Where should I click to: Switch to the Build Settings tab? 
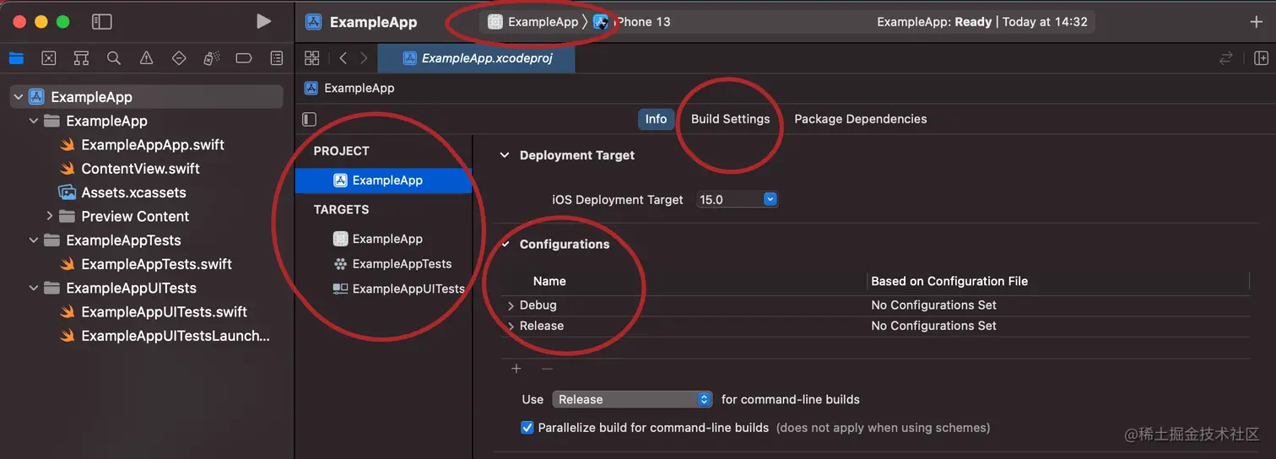730,119
